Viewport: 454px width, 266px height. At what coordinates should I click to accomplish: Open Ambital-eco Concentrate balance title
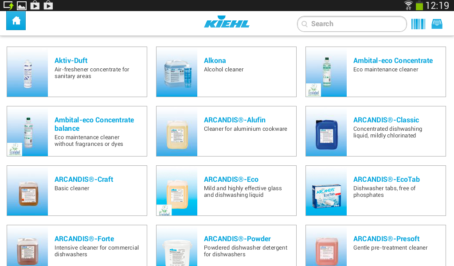coord(94,124)
